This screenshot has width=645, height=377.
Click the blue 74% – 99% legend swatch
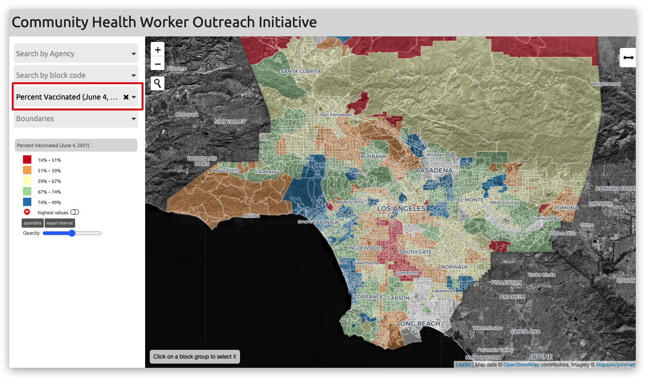coord(27,202)
